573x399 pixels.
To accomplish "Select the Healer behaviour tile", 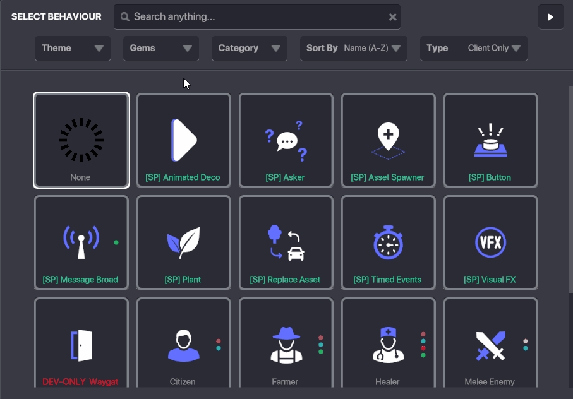I will coord(388,345).
